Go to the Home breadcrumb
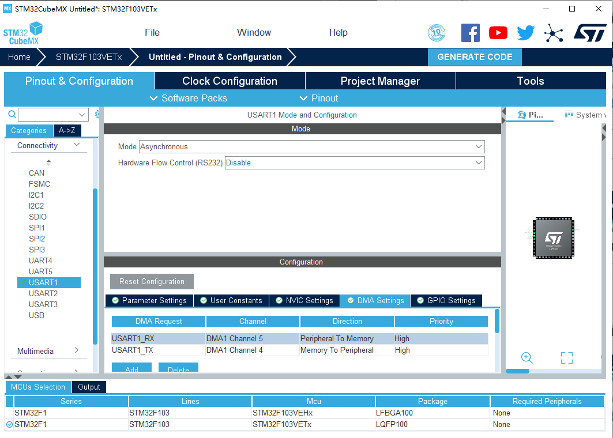Screen dimensions: 613x438 [19, 57]
